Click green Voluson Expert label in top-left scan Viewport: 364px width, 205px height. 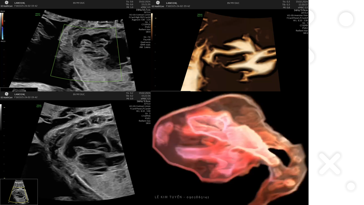[x=38, y=14]
